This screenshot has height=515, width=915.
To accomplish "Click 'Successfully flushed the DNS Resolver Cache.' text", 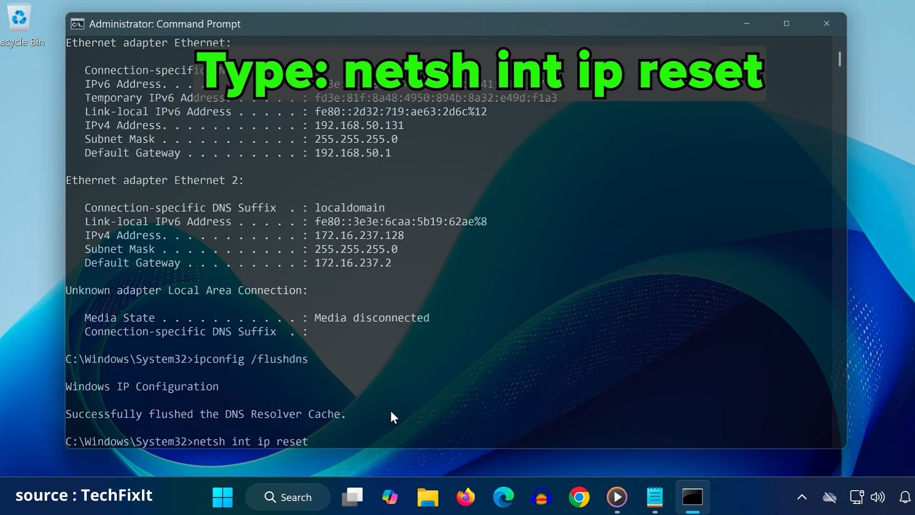I will point(206,414).
